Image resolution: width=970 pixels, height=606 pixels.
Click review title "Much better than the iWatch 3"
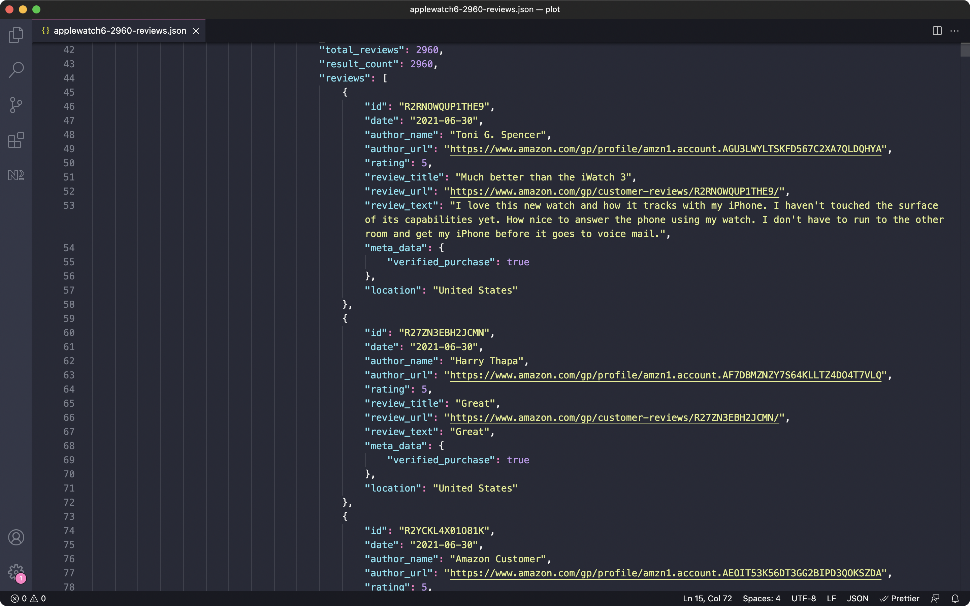[x=544, y=177]
